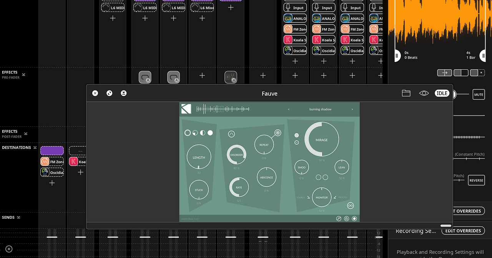Image resolution: width=492 pixels, height=258 pixels.
Task: Click the LEAN knob
Action: 342,168
